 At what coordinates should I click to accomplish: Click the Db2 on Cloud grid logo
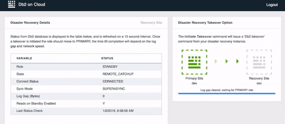point(12,4)
